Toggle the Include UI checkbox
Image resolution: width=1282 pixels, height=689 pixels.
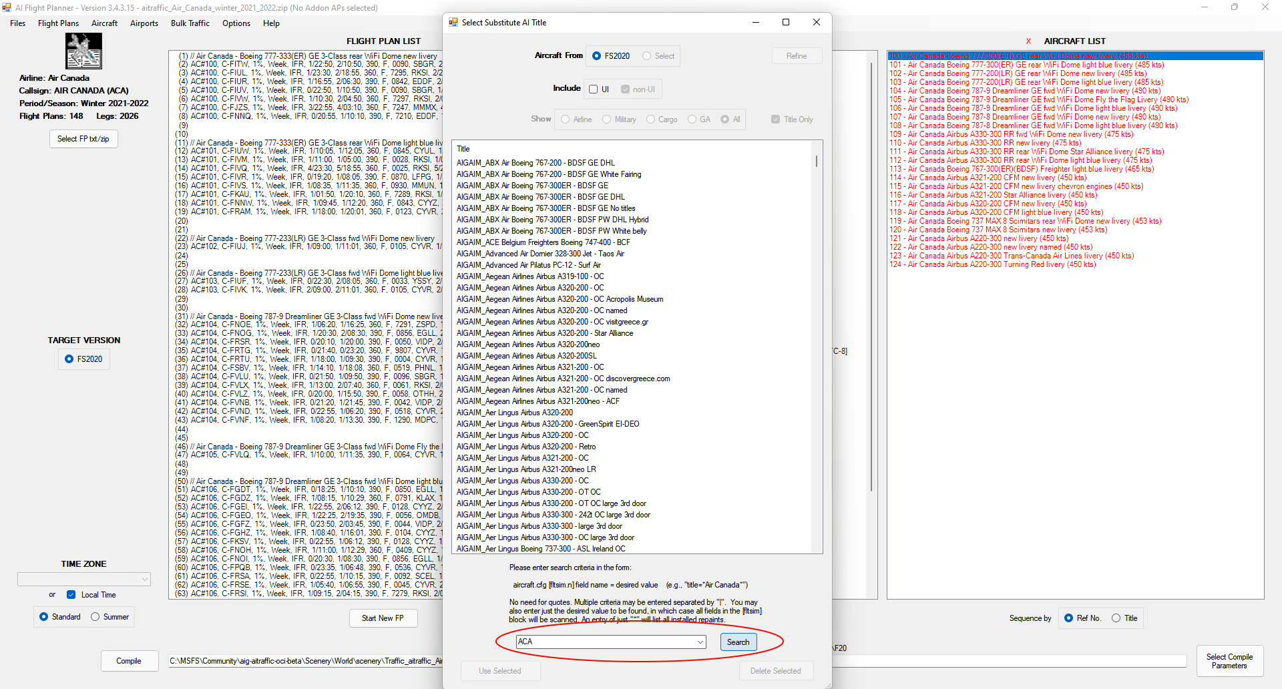coord(593,89)
